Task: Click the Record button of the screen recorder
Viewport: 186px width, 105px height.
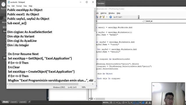Action: point(3,6)
